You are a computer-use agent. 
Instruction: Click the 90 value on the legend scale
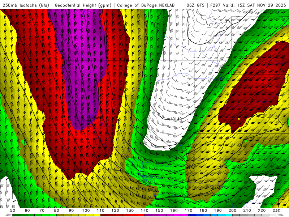click(x=71, y=210)
